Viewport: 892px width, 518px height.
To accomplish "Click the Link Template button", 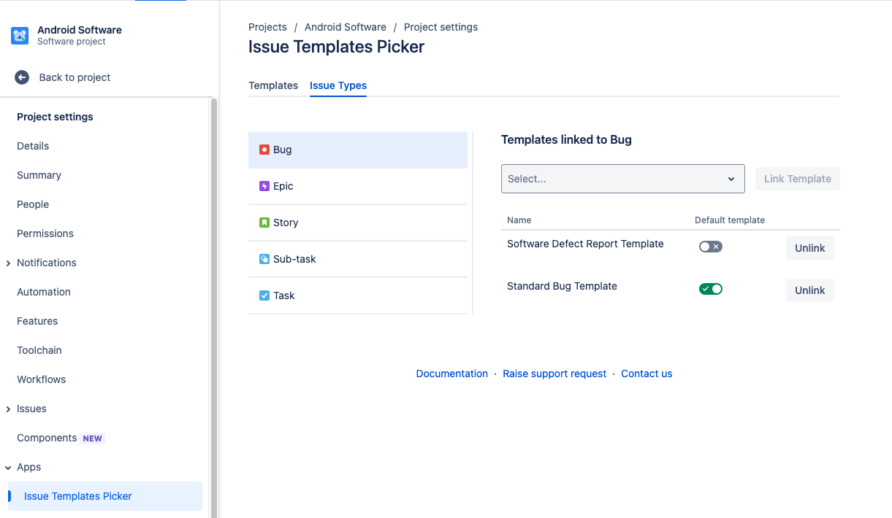I will (798, 179).
